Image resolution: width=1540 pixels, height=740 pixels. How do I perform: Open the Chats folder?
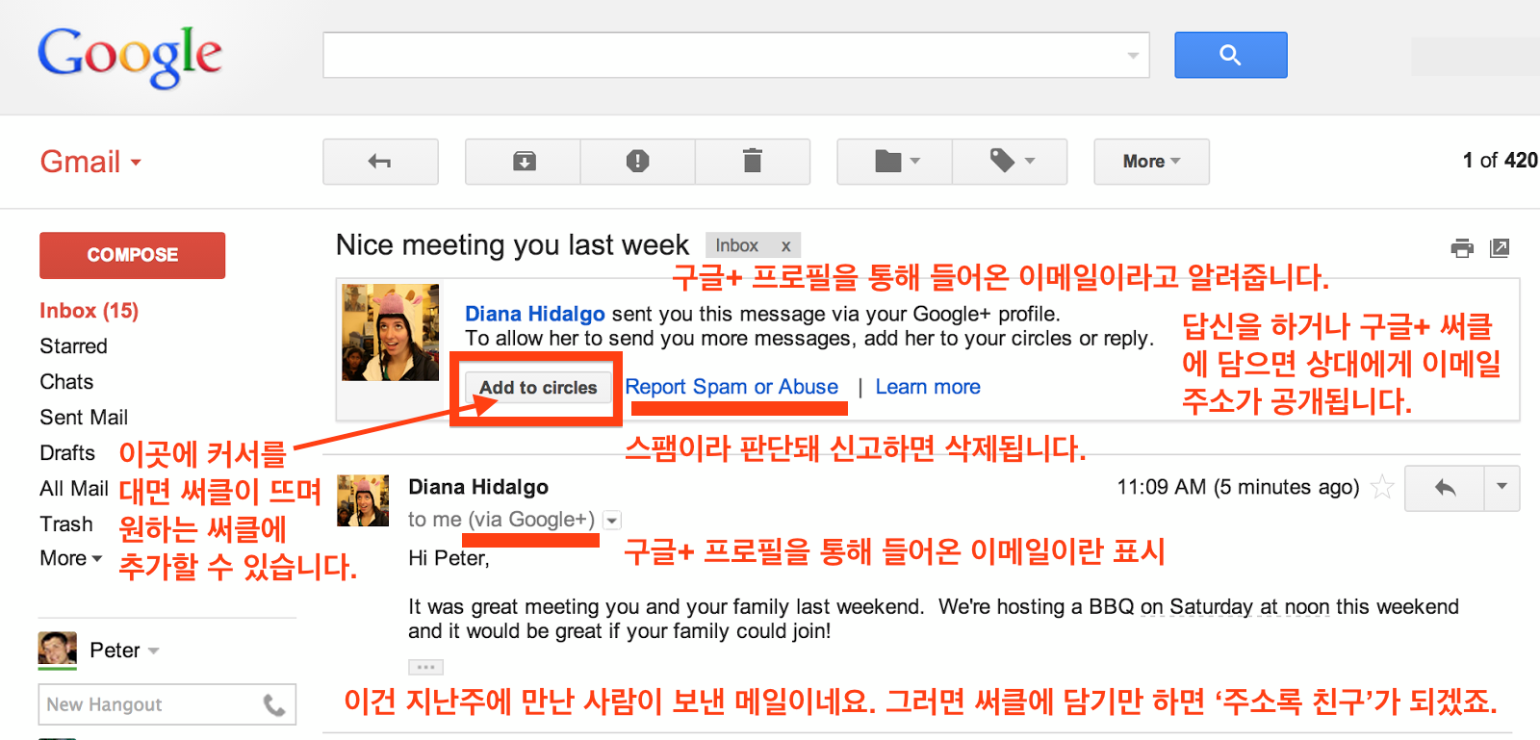66,382
